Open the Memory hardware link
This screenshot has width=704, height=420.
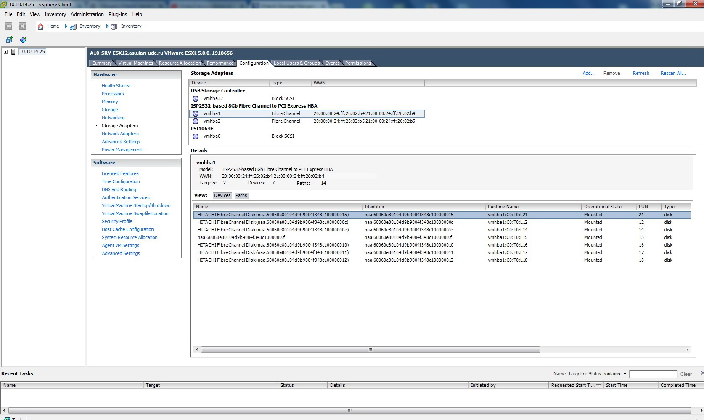coord(110,102)
